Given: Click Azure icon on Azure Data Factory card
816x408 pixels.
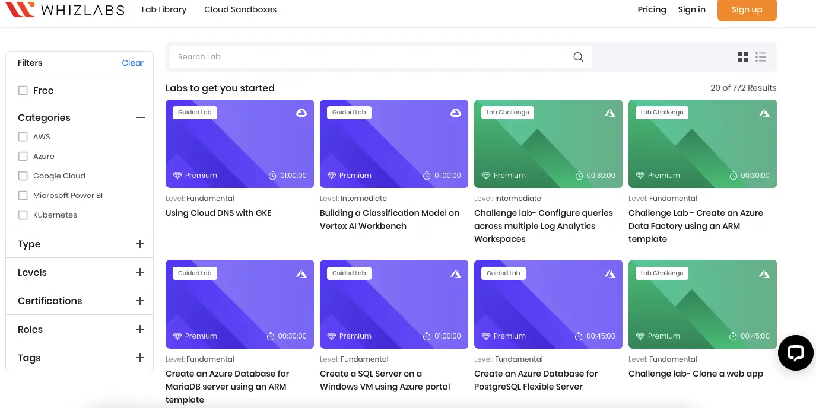Looking at the screenshot, I should coord(764,113).
